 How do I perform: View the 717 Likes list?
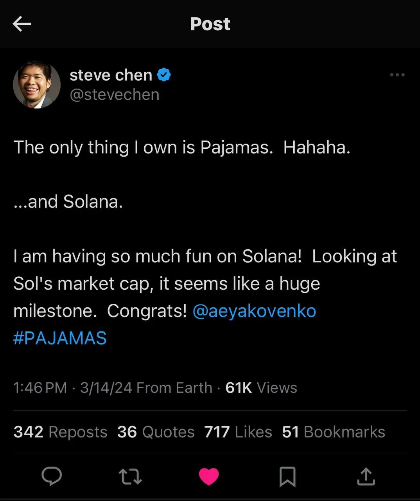238,432
